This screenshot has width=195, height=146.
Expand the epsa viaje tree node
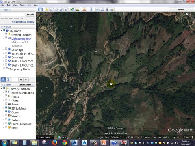click(3, 54)
